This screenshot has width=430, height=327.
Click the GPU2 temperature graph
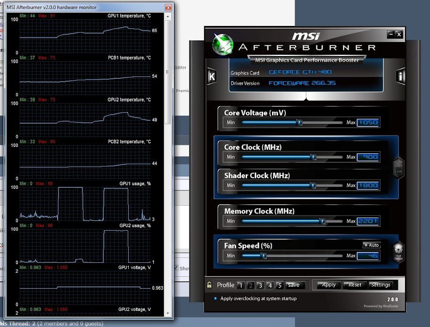coord(85,120)
